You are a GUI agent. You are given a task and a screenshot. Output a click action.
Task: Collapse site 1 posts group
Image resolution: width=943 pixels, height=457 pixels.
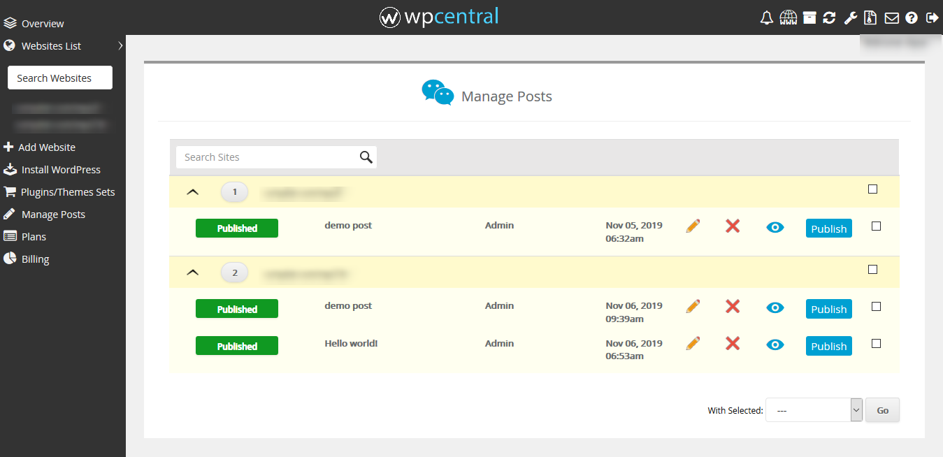click(x=194, y=191)
